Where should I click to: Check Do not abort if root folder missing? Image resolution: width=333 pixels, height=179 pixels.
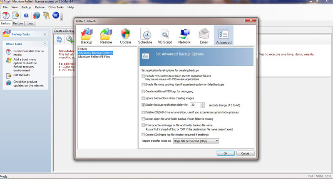point(143,119)
